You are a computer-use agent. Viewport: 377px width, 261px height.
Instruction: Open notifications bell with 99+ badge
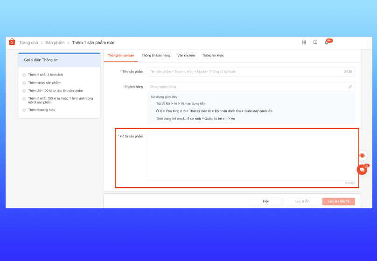pyautogui.click(x=327, y=42)
